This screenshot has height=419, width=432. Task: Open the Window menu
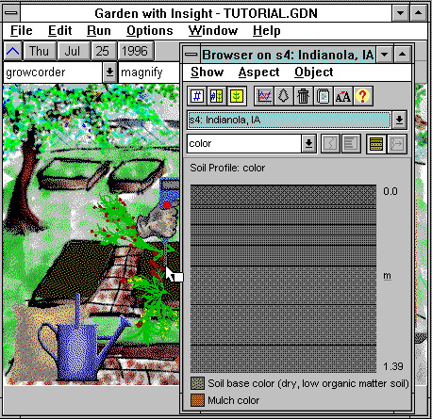213,31
